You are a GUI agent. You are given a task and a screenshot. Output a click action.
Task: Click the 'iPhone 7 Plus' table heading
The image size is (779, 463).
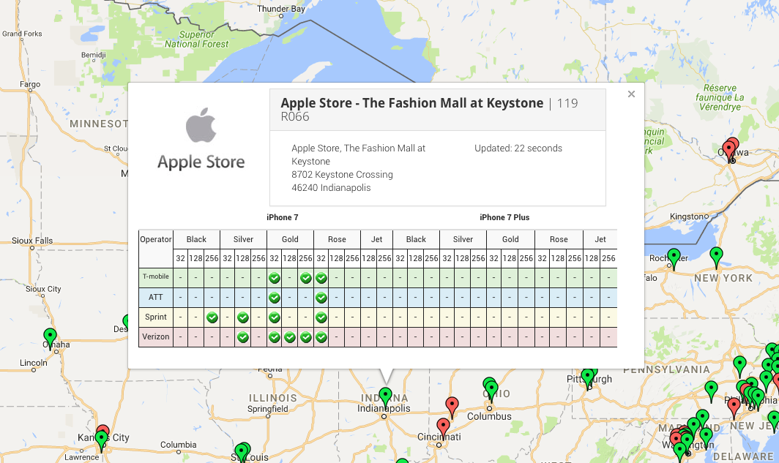pyautogui.click(x=504, y=217)
